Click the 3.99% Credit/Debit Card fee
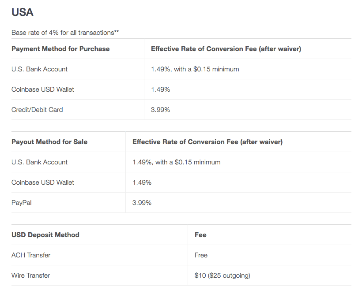This screenshot has height=294, width=362. coord(160,110)
